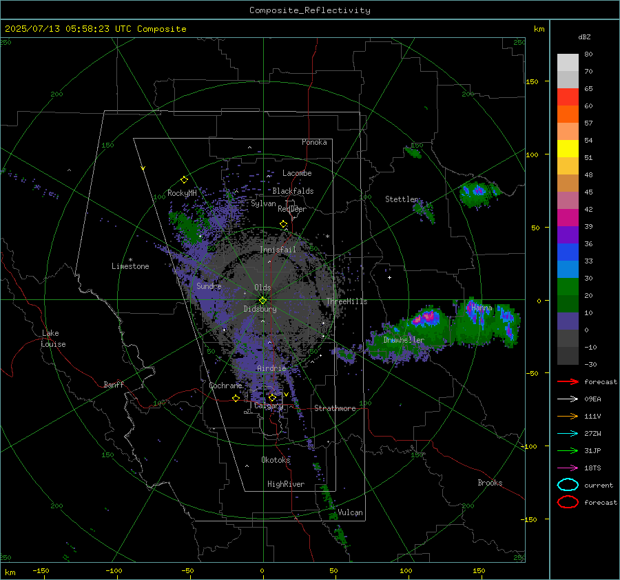Click the RedDeer label
Screen dimensions: 620x580
point(292,209)
